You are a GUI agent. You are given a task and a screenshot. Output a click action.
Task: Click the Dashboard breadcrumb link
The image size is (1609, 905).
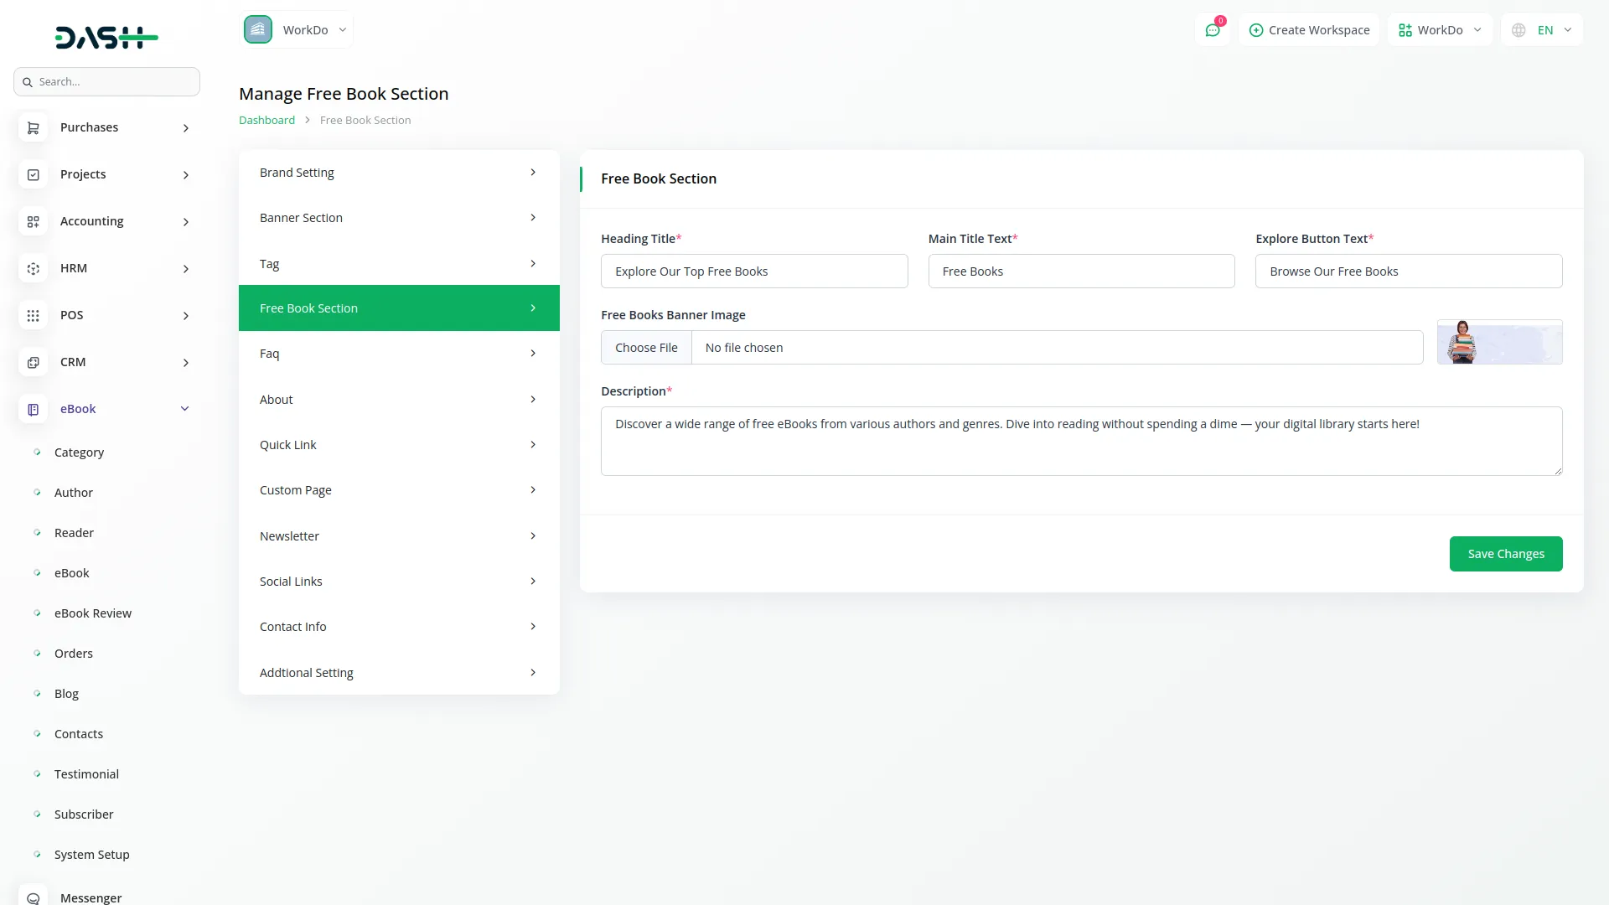coord(266,121)
